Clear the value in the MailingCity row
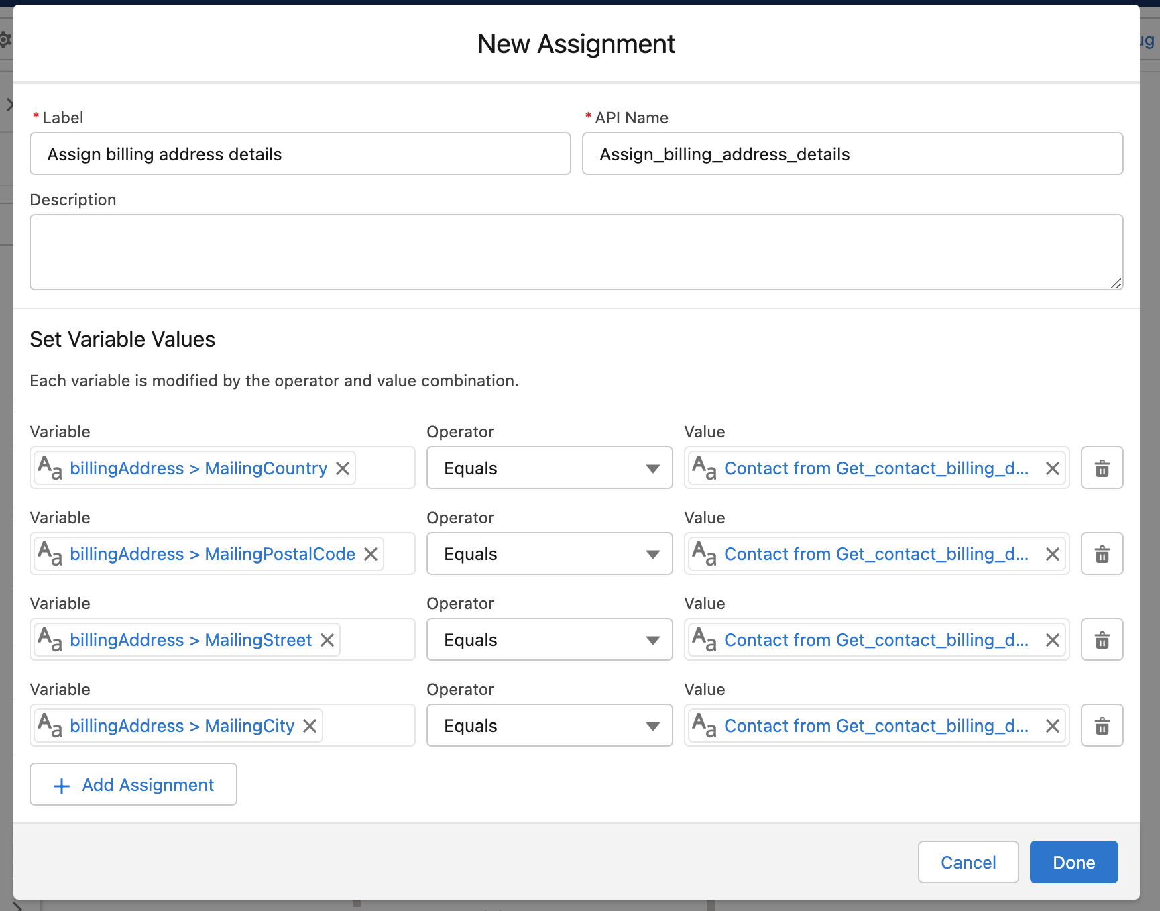 click(1053, 726)
